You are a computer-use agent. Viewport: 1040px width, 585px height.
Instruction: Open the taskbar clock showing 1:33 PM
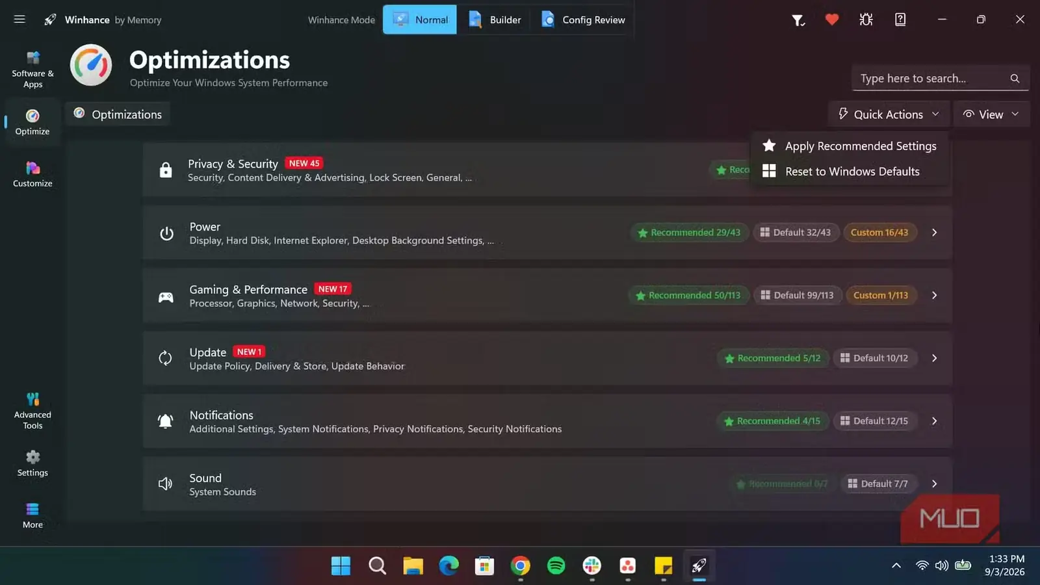point(1005,565)
